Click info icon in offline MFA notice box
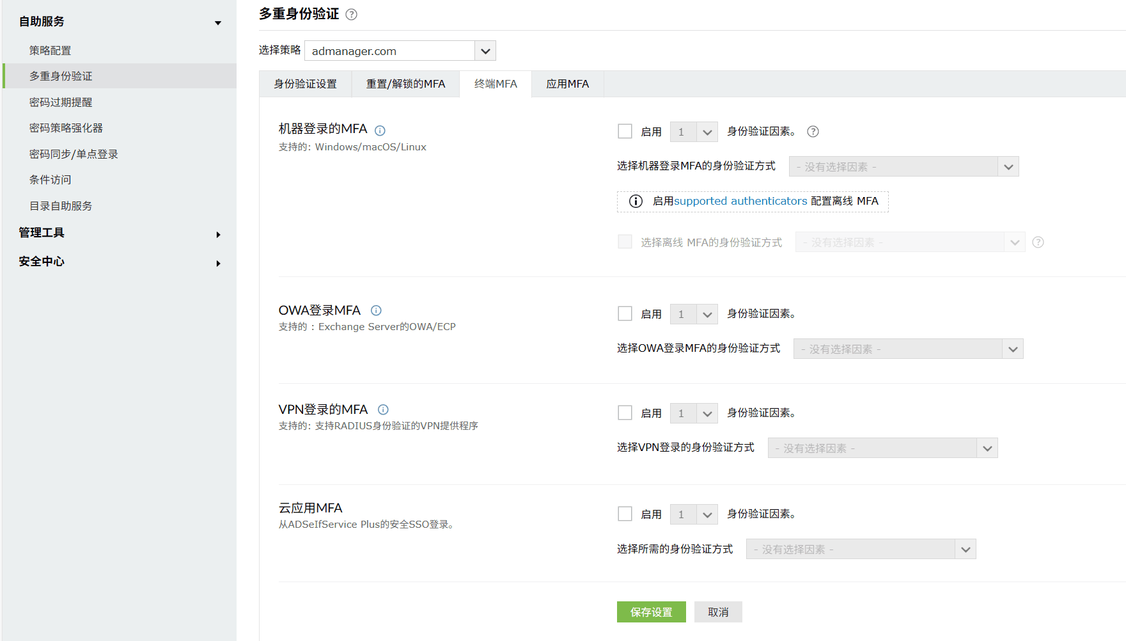The width and height of the screenshot is (1126, 641). (636, 202)
